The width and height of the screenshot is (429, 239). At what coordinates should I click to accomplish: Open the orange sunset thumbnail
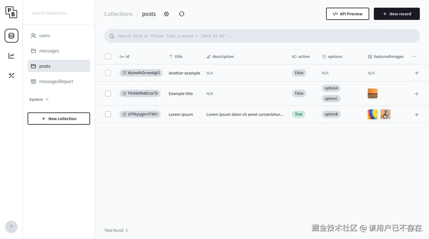tap(373, 93)
